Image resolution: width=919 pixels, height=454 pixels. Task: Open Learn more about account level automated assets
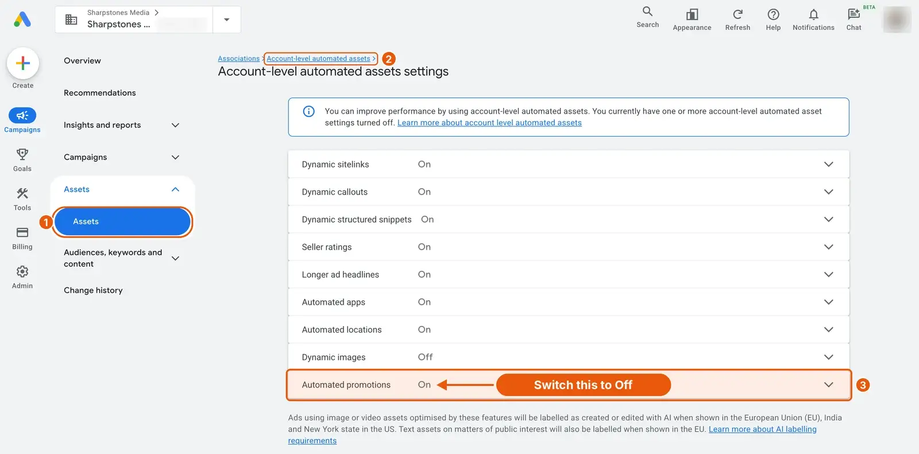[489, 123]
